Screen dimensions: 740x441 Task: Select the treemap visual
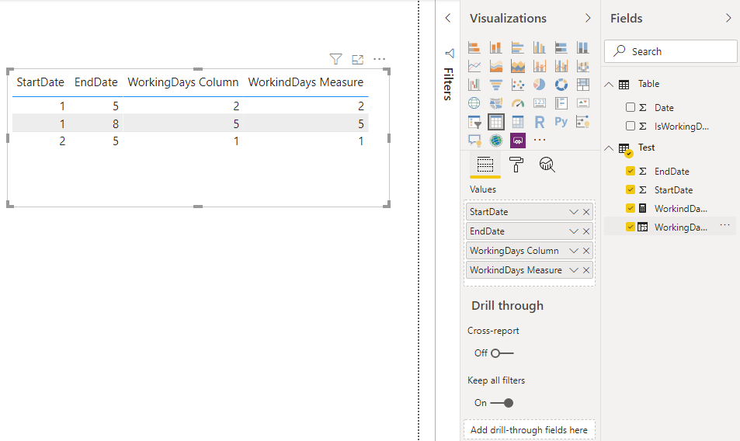click(582, 85)
